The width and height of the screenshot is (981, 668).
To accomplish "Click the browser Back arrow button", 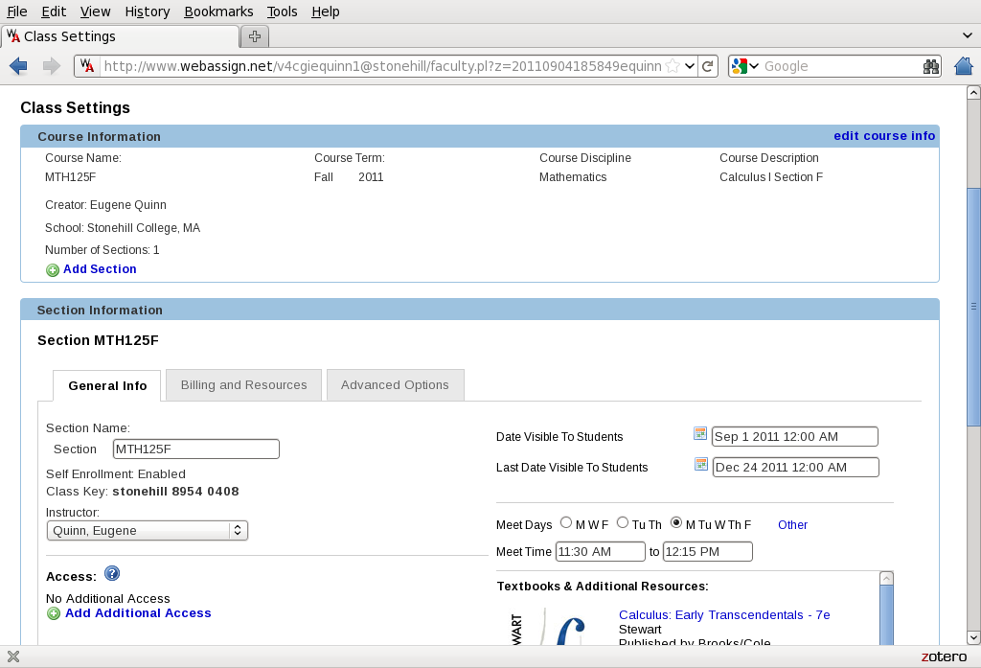I will coord(18,66).
